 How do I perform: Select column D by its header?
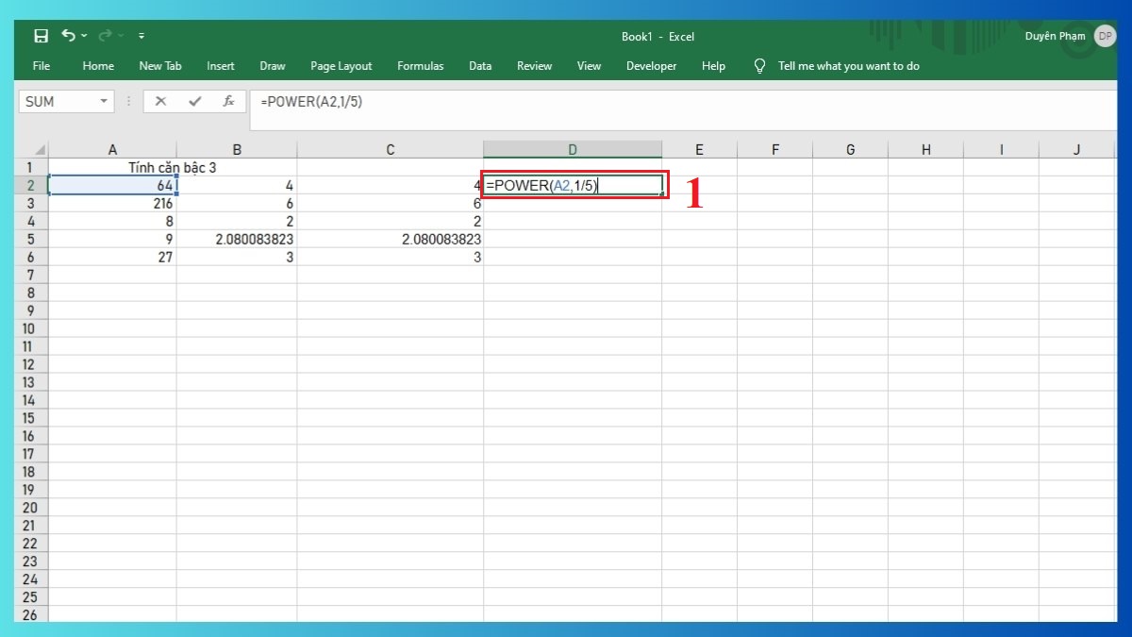573,148
